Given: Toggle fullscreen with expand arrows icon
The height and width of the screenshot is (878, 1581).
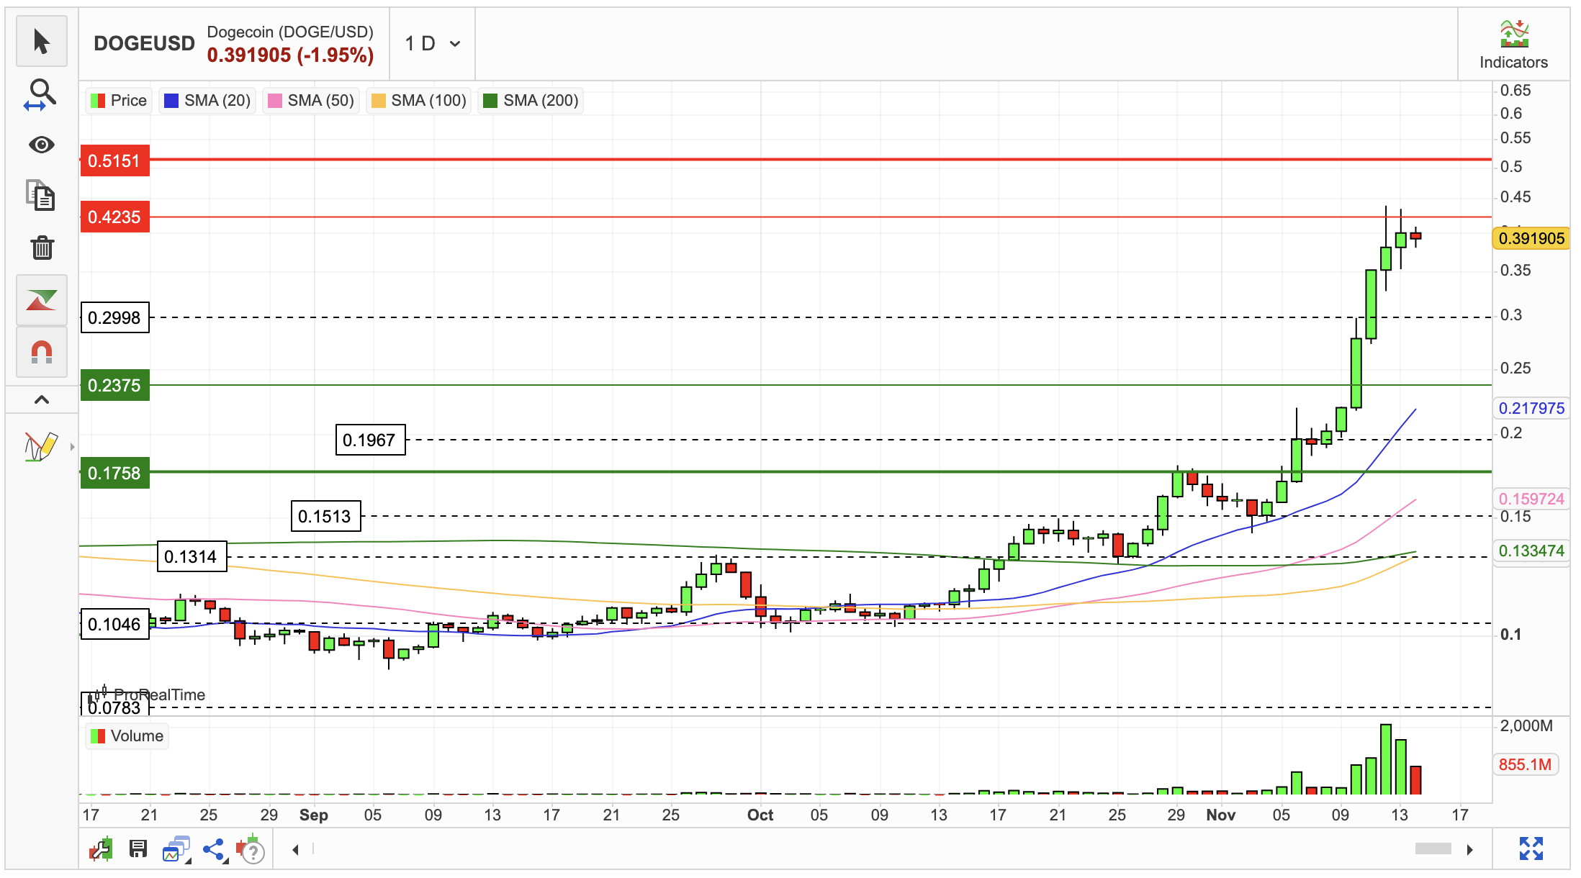Looking at the screenshot, I should (x=1531, y=848).
